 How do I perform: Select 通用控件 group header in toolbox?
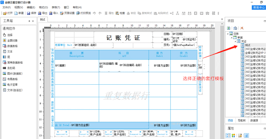[9, 28]
